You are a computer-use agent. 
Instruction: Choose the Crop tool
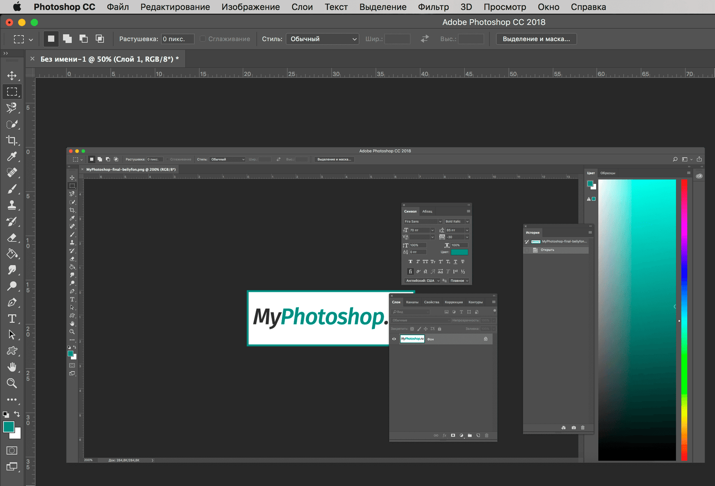[x=12, y=140]
